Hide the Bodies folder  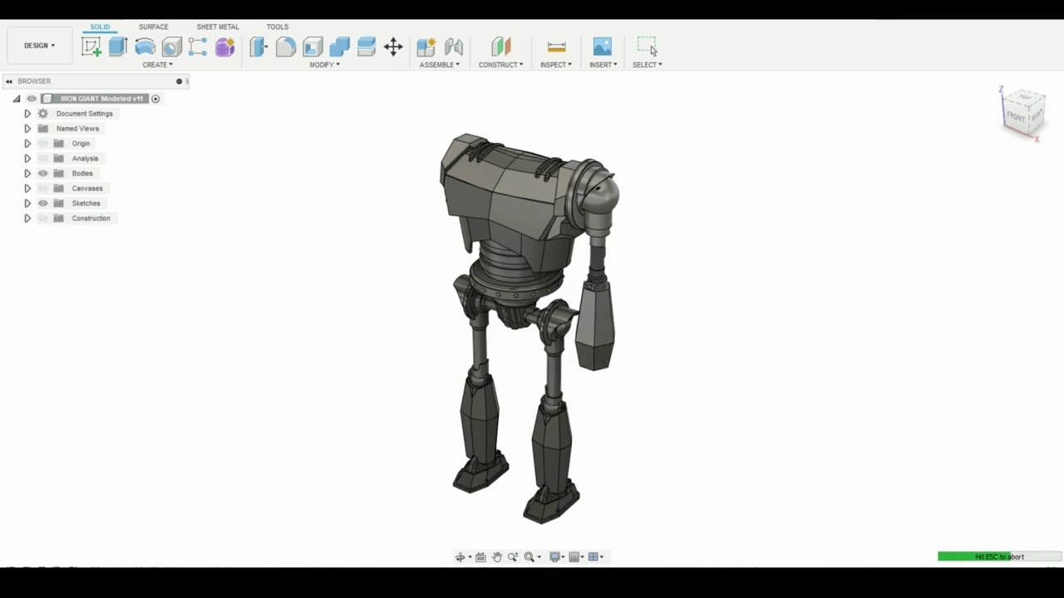tap(43, 174)
